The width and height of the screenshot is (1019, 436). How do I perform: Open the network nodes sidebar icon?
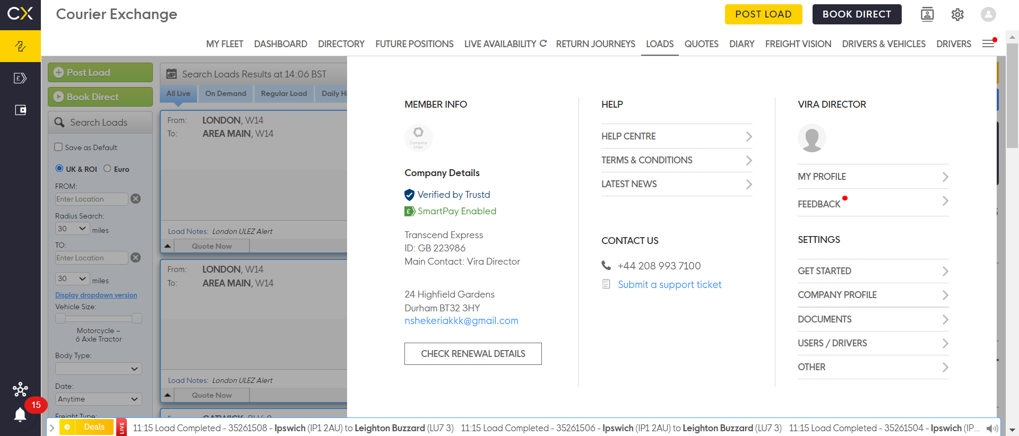pos(20,390)
